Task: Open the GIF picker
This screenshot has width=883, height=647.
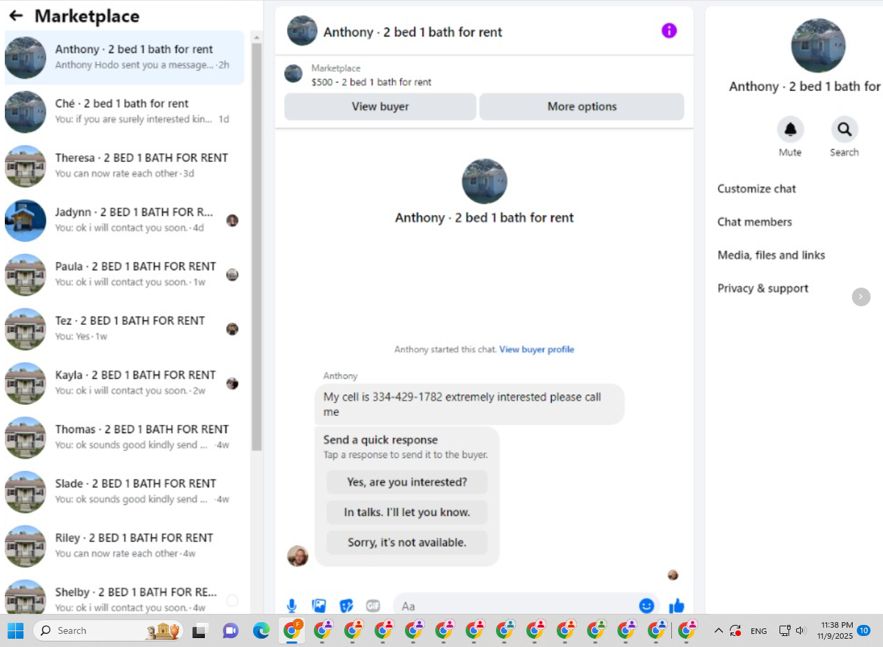Action: pos(373,606)
